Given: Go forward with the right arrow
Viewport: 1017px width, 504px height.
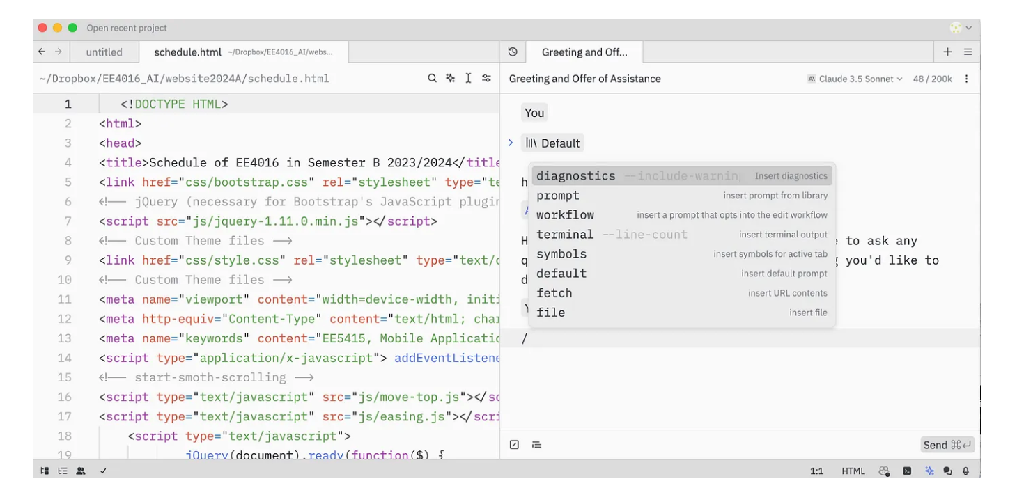Looking at the screenshot, I should (59, 52).
